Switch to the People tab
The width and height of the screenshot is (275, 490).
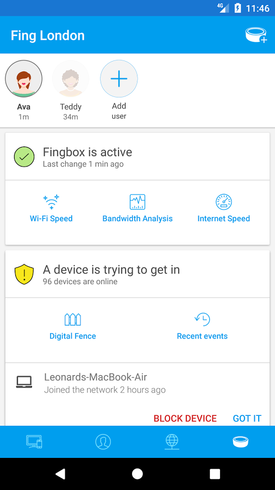coord(103,442)
